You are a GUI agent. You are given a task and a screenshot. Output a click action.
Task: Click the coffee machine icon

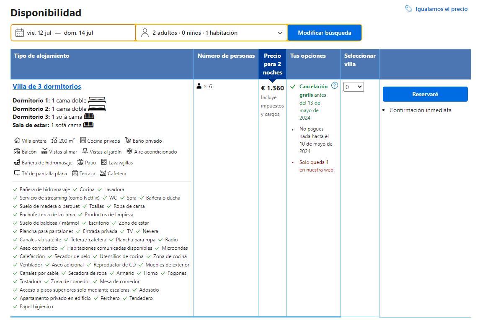point(103,173)
